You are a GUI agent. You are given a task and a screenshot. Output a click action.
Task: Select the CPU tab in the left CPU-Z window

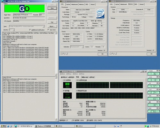click(x=62, y=4)
